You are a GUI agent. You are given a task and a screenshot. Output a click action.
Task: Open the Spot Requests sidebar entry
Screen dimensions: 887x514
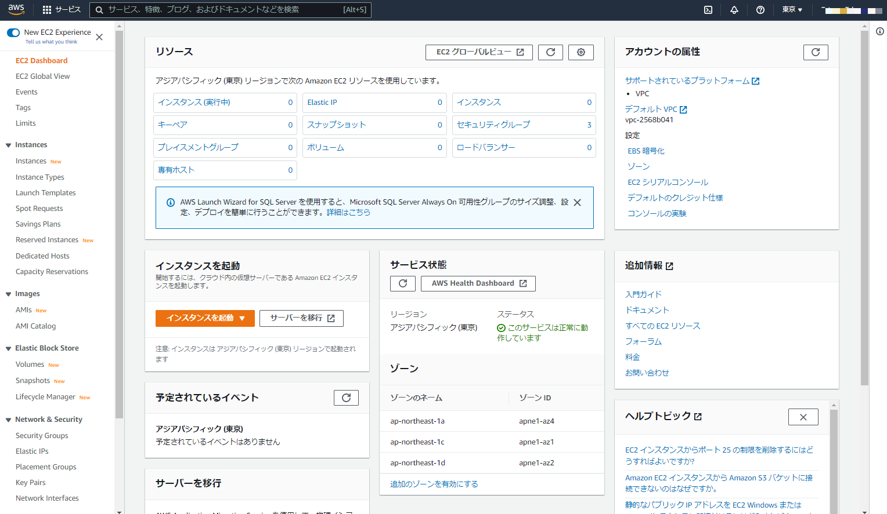[39, 208]
